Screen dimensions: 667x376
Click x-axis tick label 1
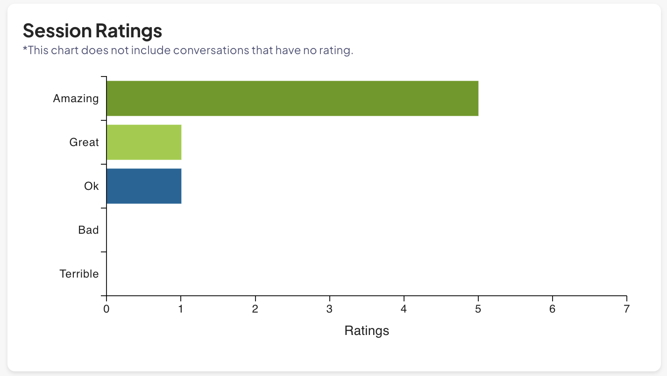coord(181,309)
